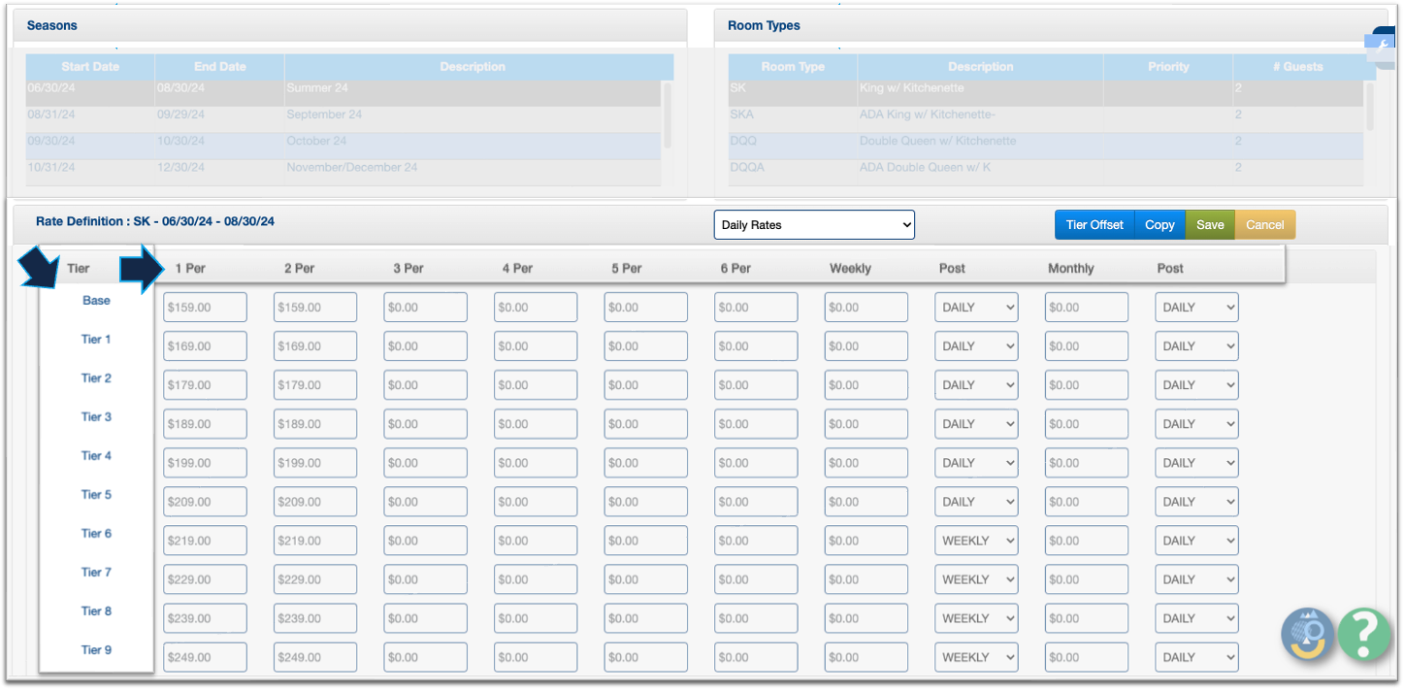
Task: Expand the Base row weekly Post dropdown
Action: pyautogui.click(x=976, y=308)
